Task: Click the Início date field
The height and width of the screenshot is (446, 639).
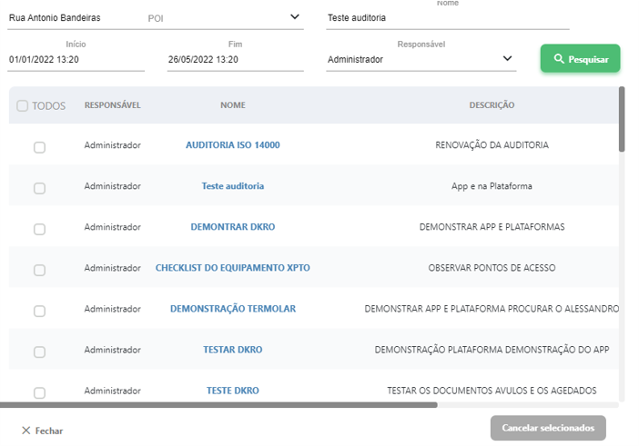Action: point(76,60)
